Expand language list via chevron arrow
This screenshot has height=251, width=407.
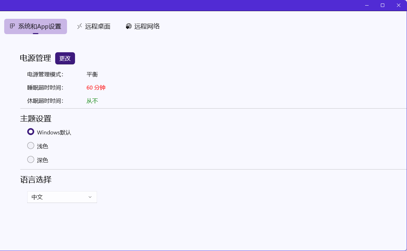tap(90, 197)
